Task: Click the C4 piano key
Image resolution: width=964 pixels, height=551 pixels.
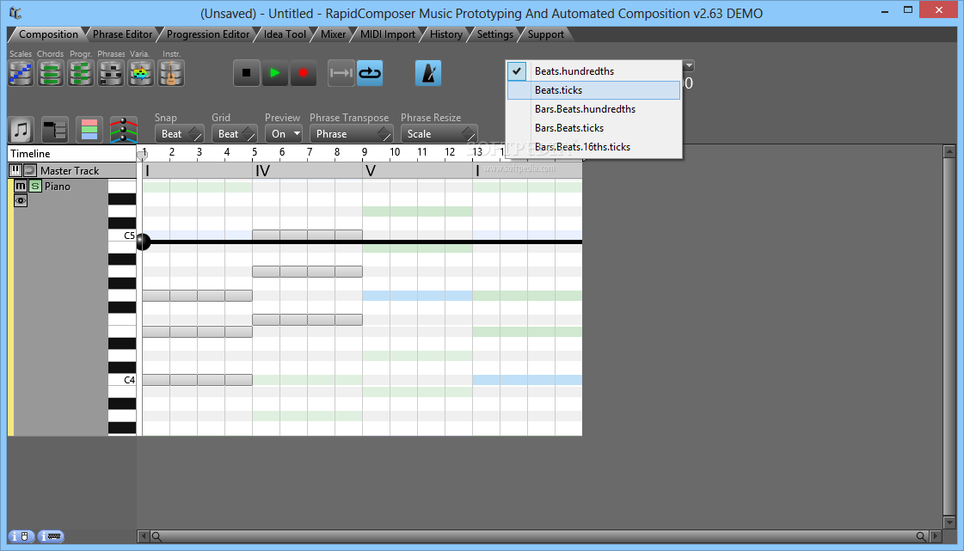Action: click(122, 380)
